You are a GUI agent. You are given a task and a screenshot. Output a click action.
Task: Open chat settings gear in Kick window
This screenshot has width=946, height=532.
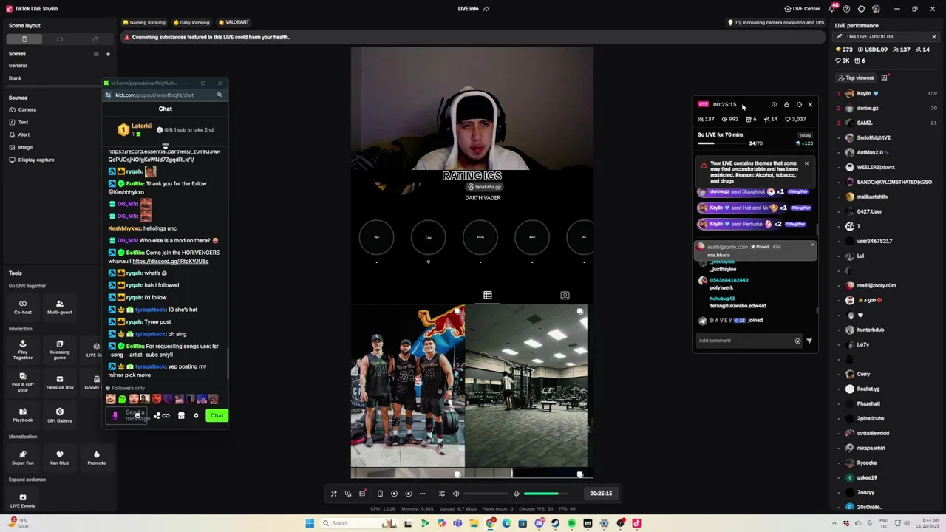point(196,415)
